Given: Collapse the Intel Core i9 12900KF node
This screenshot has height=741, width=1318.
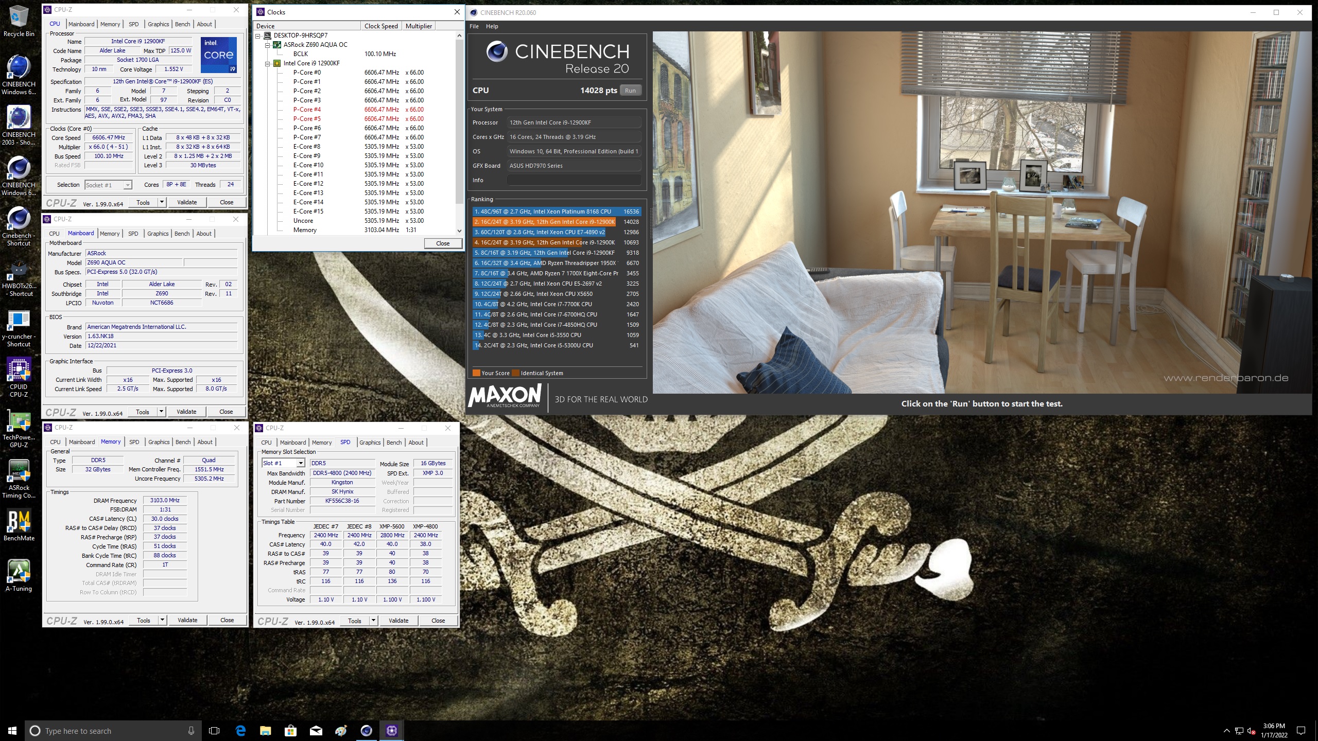Looking at the screenshot, I should pyautogui.click(x=268, y=63).
